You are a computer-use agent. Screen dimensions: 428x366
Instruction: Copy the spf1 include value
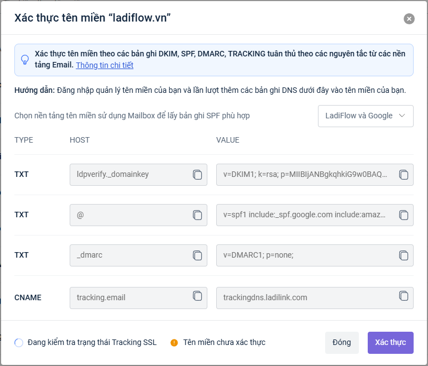tap(404, 215)
